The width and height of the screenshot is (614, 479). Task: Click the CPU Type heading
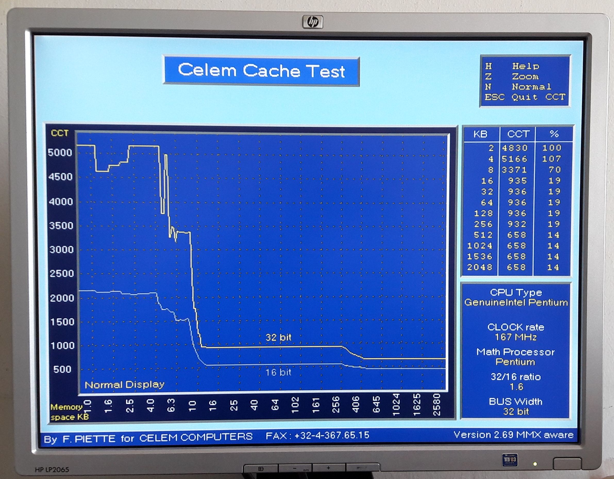click(516, 293)
